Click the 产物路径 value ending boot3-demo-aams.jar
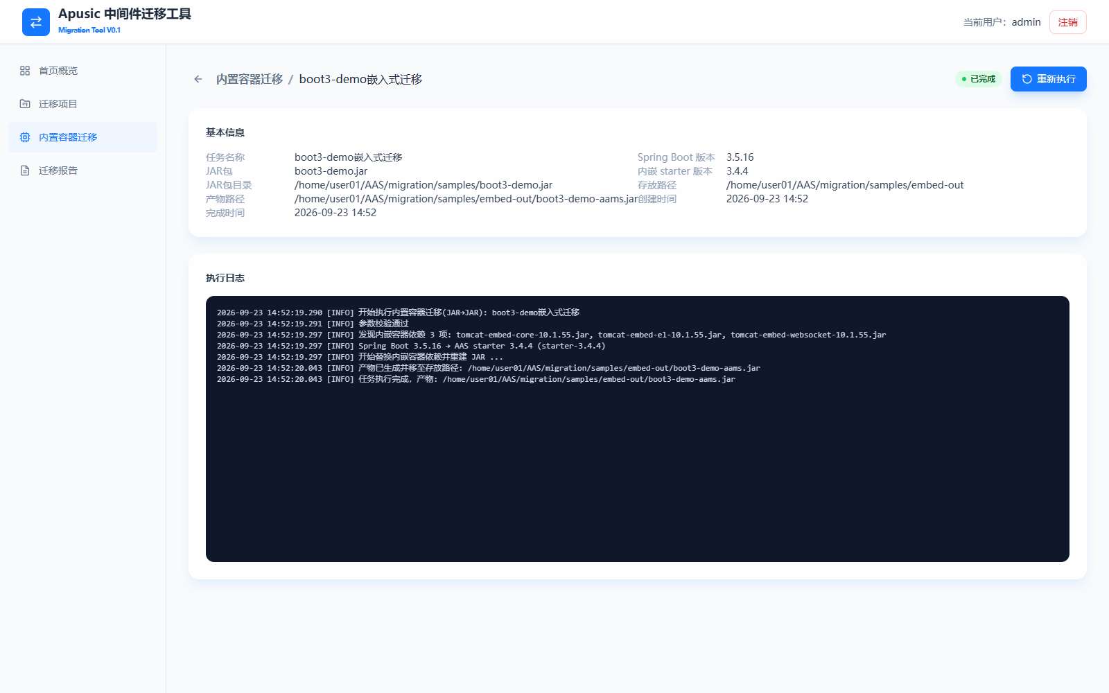Viewport: 1109px width, 693px height. (x=466, y=199)
